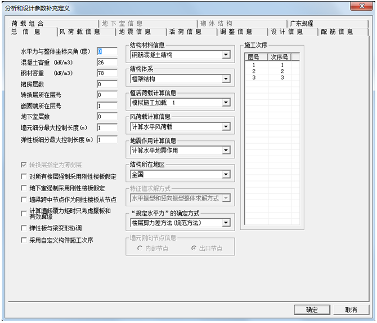Check 弹性板与梁变形协调 option
The image size is (377, 323).
(x=23, y=228)
